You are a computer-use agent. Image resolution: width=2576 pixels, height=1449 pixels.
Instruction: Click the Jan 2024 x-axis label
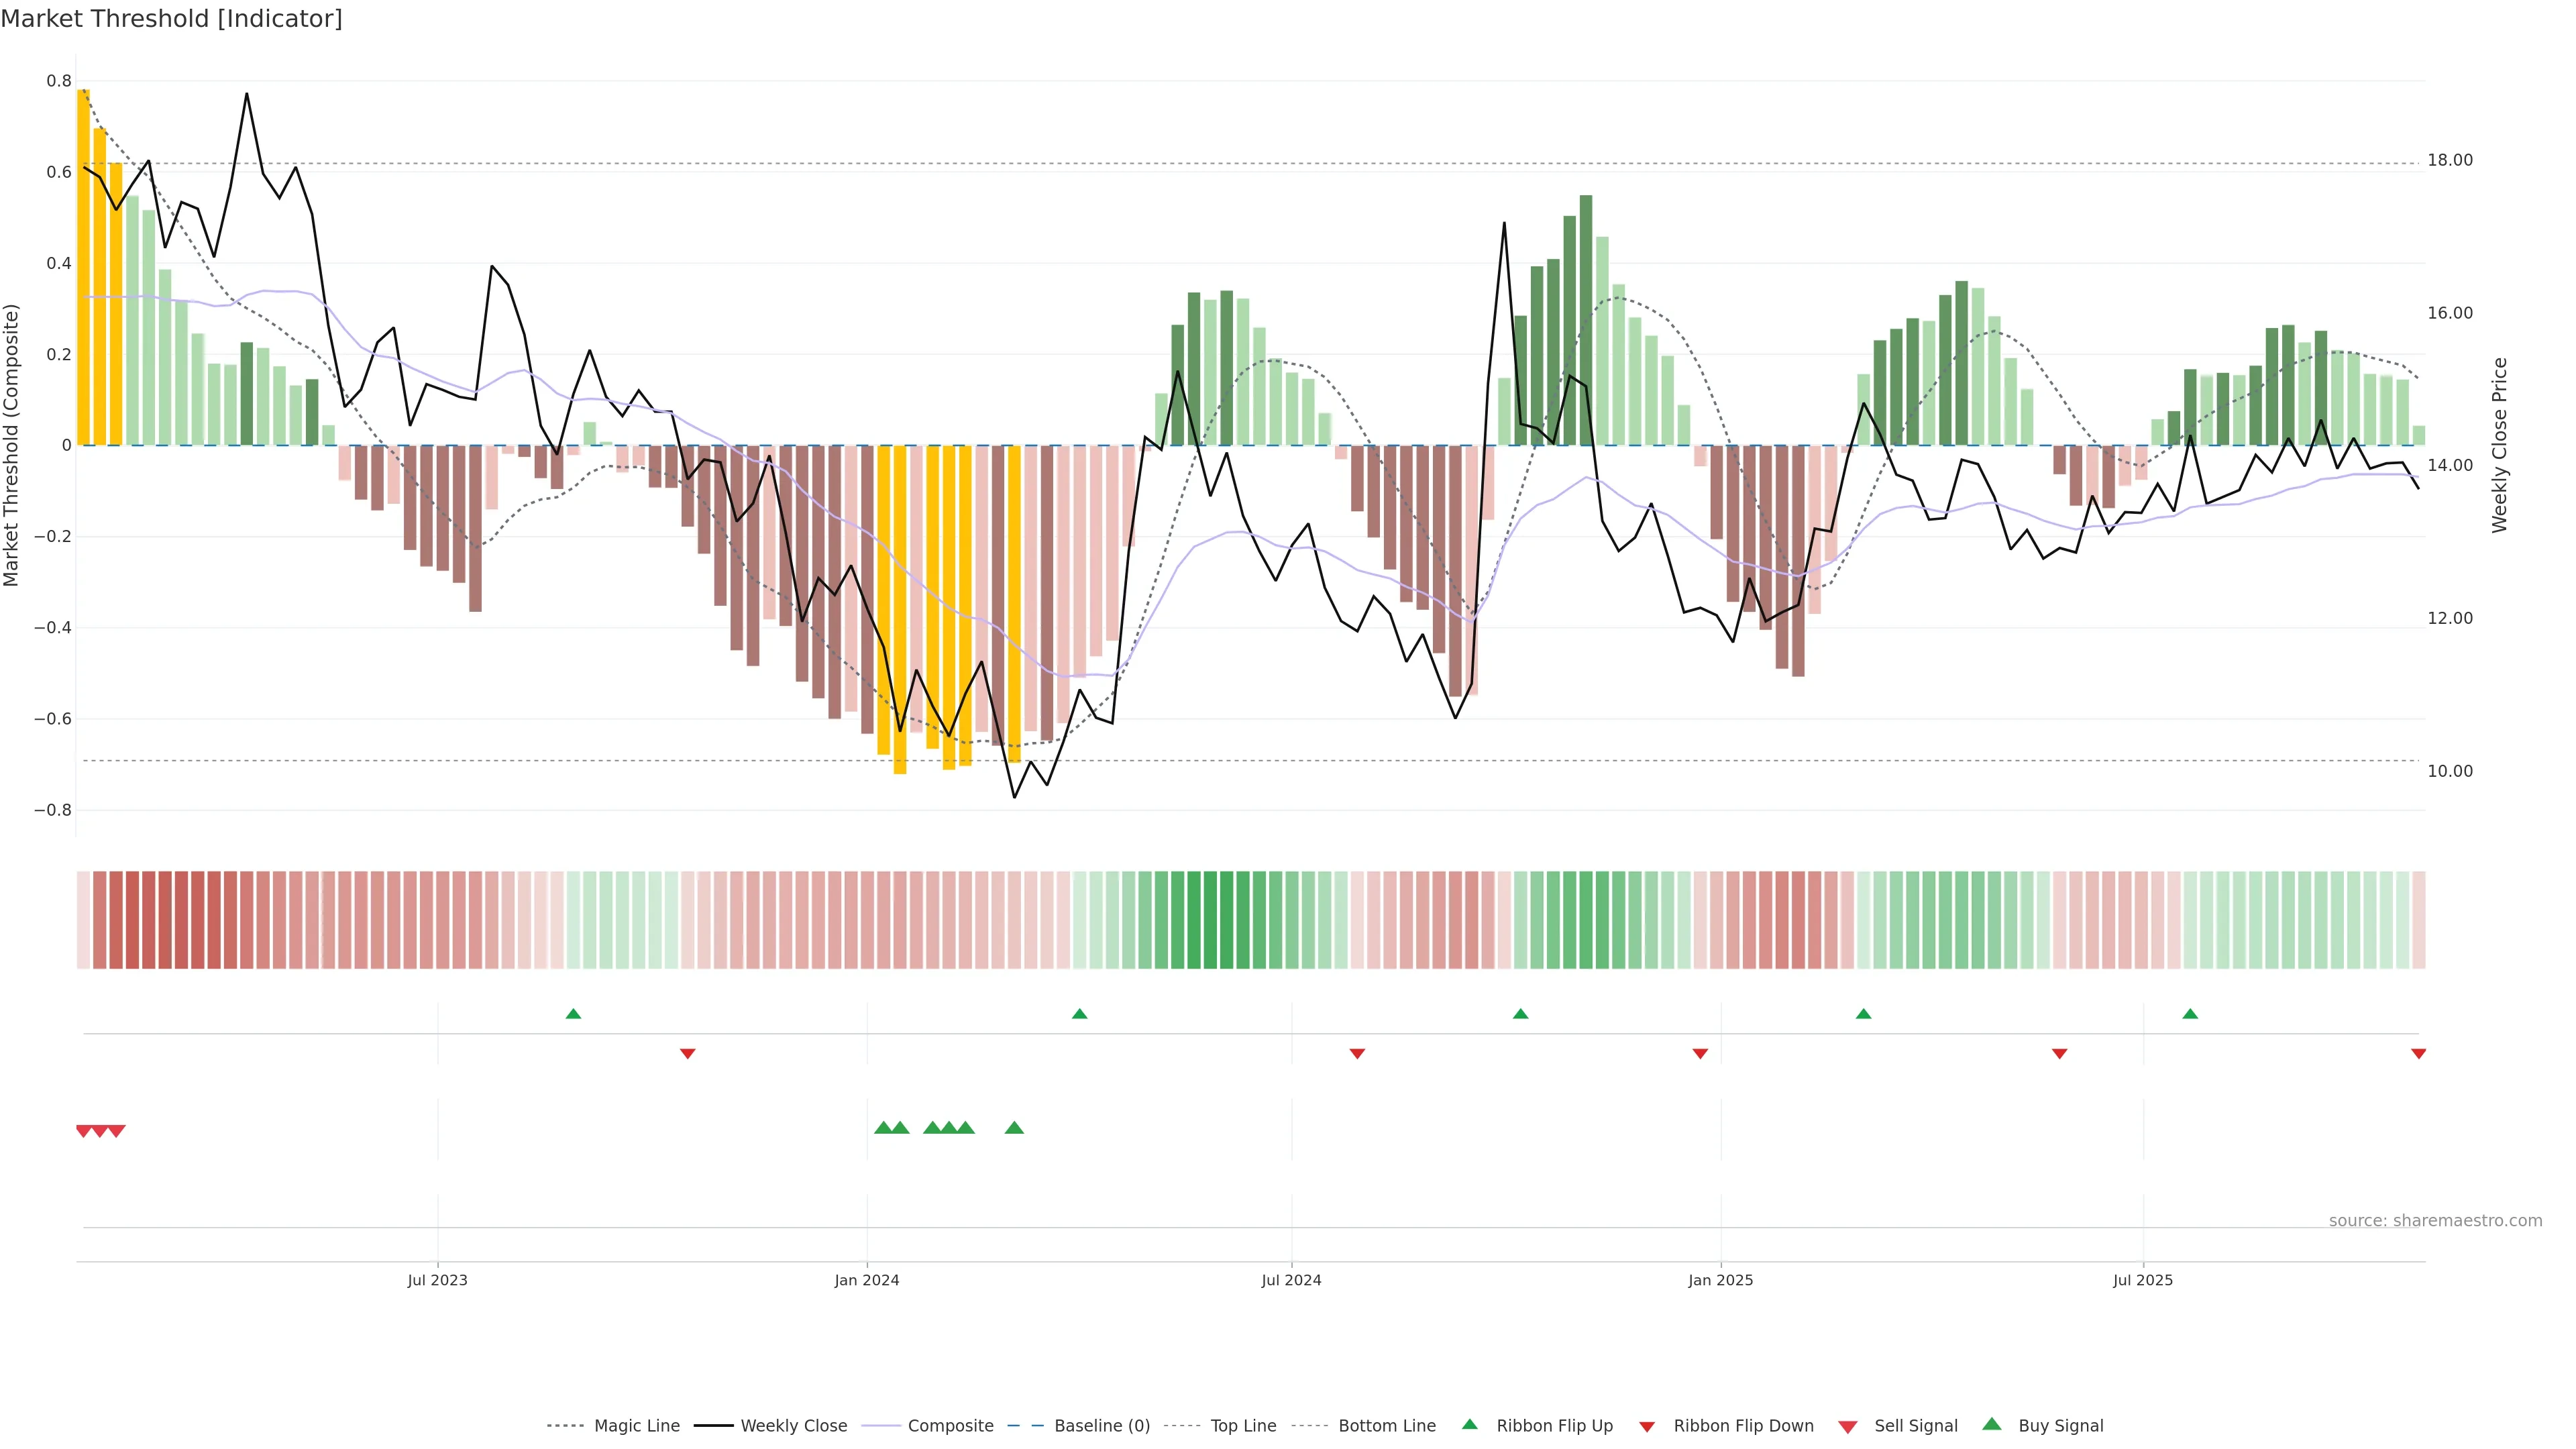[867, 1280]
